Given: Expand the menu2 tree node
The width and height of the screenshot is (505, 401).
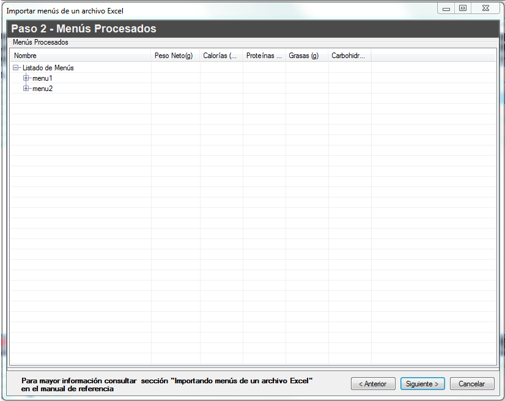Looking at the screenshot, I should (26, 89).
